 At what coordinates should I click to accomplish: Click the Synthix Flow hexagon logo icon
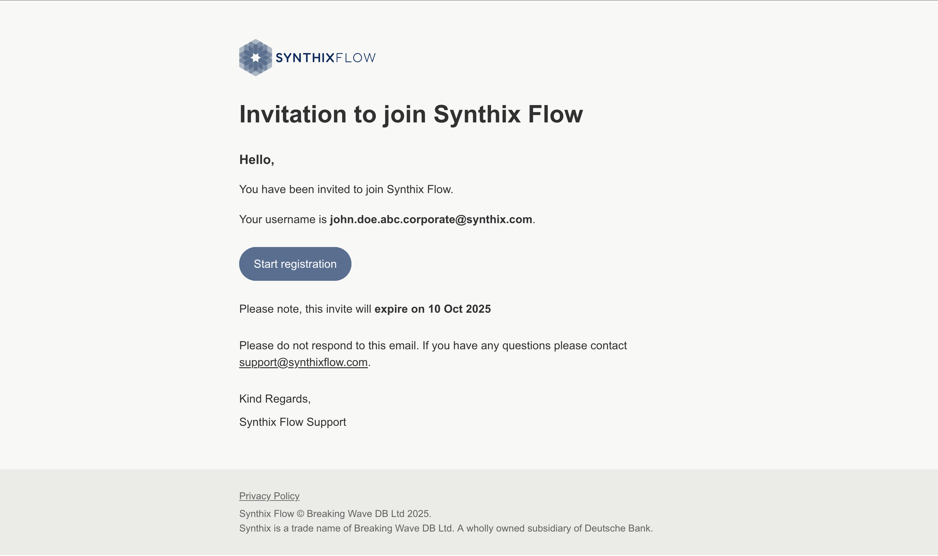pyautogui.click(x=255, y=58)
